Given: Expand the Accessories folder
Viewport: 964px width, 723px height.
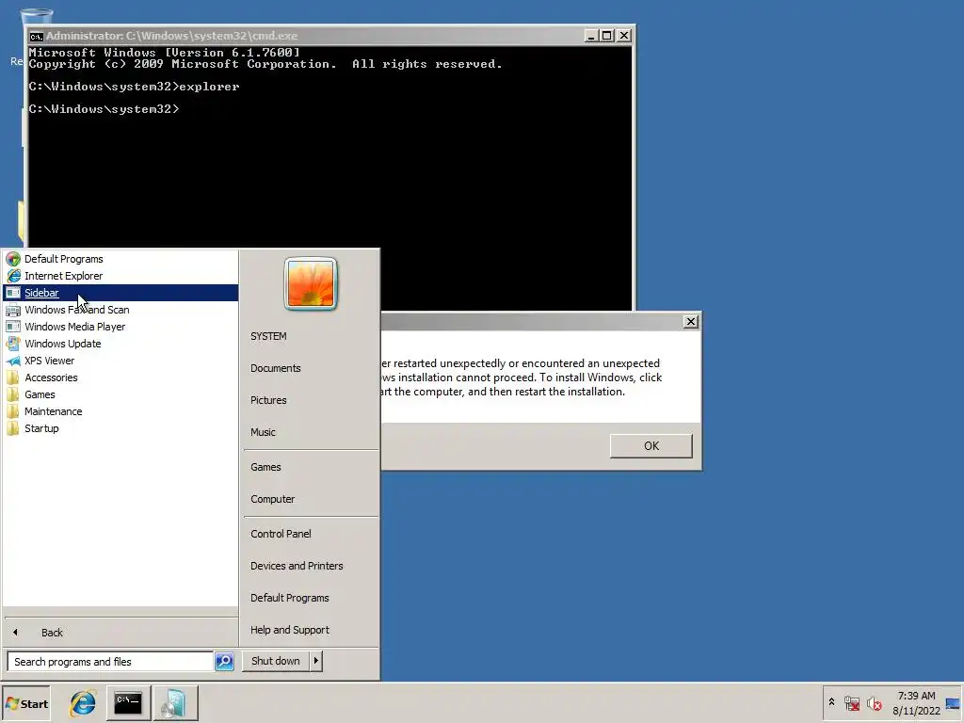Looking at the screenshot, I should (120, 378).
